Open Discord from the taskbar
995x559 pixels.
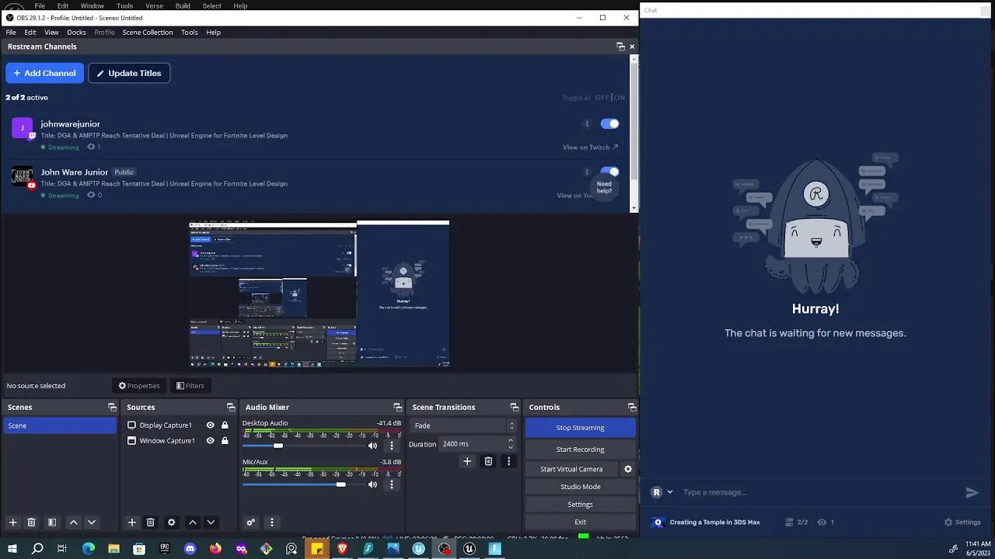point(190,549)
